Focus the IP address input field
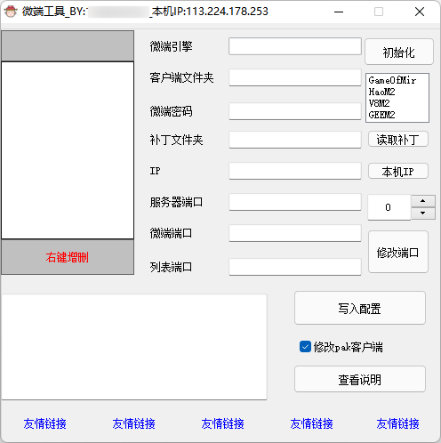This screenshot has height=443, width=441. 295,171
